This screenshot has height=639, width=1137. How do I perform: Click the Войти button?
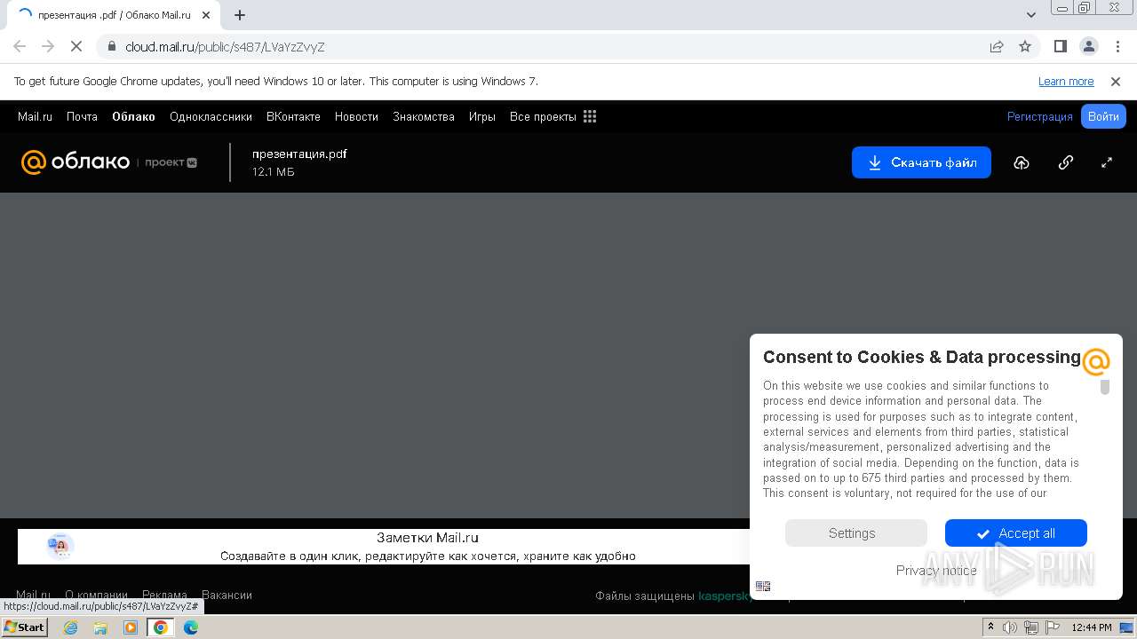click(1103, 116)
